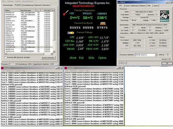Open the Options menu in right Prime95 window
Image resolution: width=173 pixels, height=129 pixels.
click(x=81, y=71)
